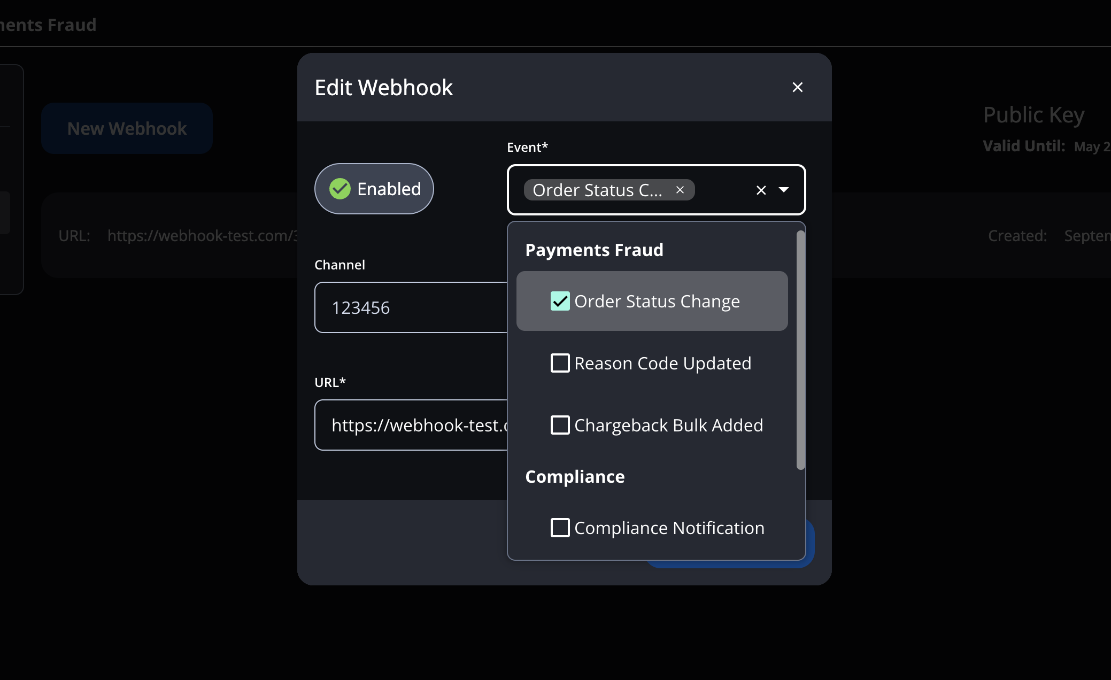Image resolution: width=1111 pixels, height=680 pixels.
Task: Click the event list scrollbar
Action: tap(800, 350)
